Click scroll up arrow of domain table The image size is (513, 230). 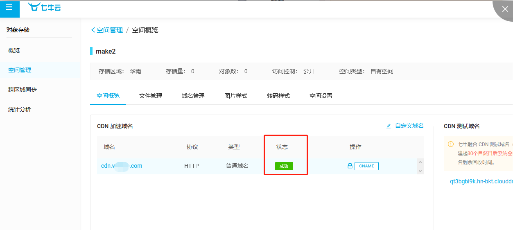click(420, 162)
